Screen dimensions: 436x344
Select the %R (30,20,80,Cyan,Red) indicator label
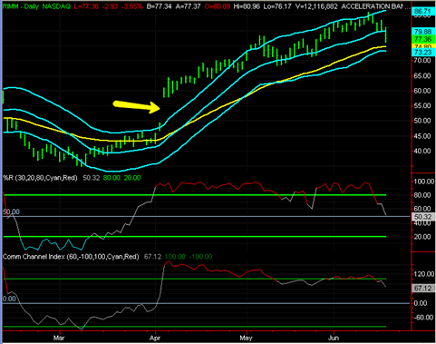click(40, 178)
